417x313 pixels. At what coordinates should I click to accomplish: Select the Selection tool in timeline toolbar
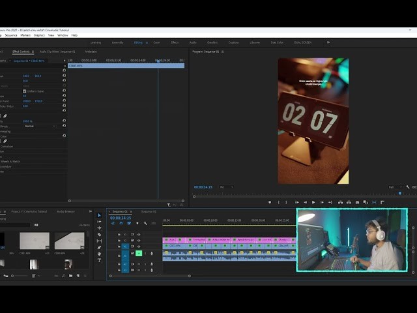(x=99, y=215)
